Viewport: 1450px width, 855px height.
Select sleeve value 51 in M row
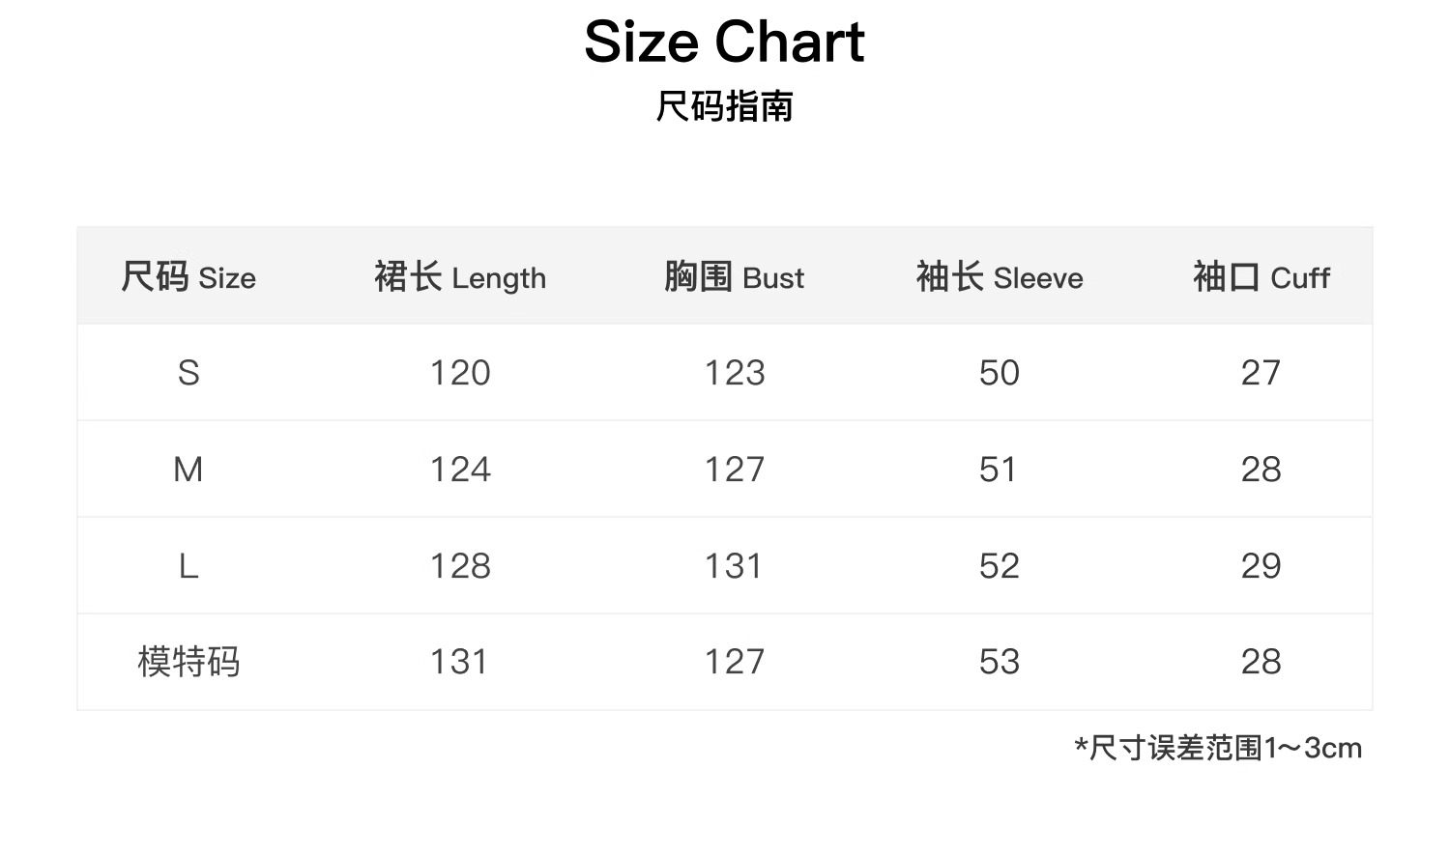click(x=999, y=470)
